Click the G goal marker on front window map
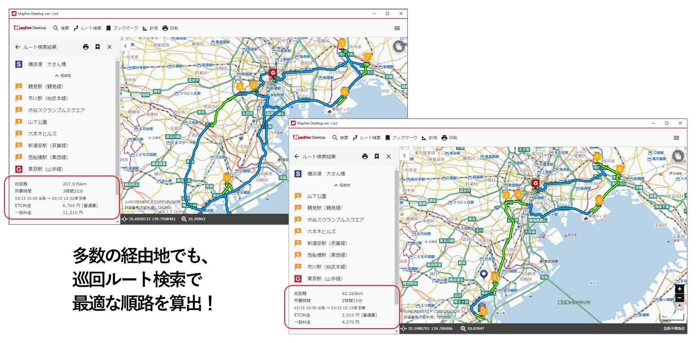Viewport: 696px width, 343px height. tap(535, 183)
